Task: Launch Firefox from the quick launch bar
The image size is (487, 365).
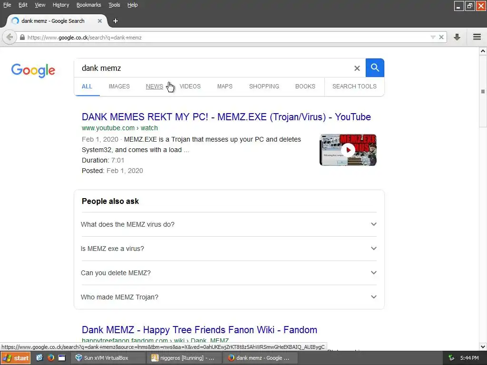Action: click(50, 358)
